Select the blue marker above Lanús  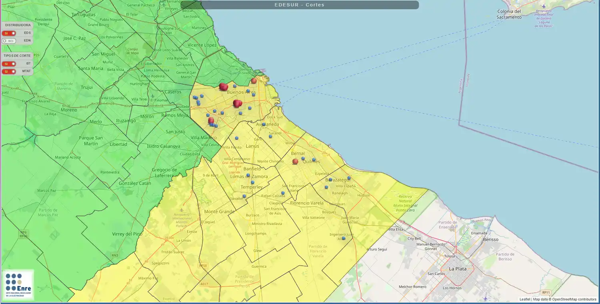click(x=236, y=138)
